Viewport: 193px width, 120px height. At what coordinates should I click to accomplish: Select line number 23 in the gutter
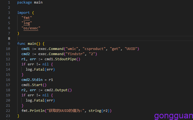click(x=8, y=116)
